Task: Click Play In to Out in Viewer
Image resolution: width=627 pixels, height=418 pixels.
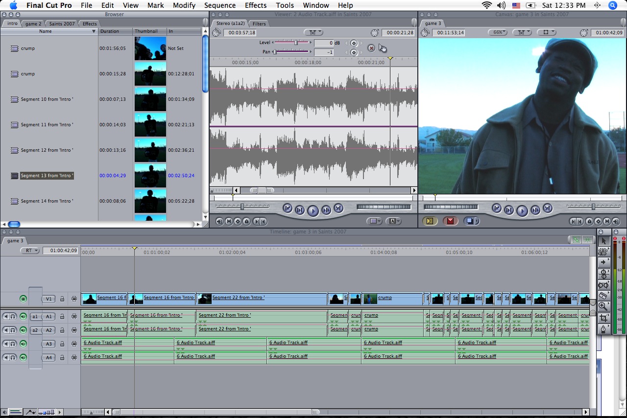Action: click(300, 210)
